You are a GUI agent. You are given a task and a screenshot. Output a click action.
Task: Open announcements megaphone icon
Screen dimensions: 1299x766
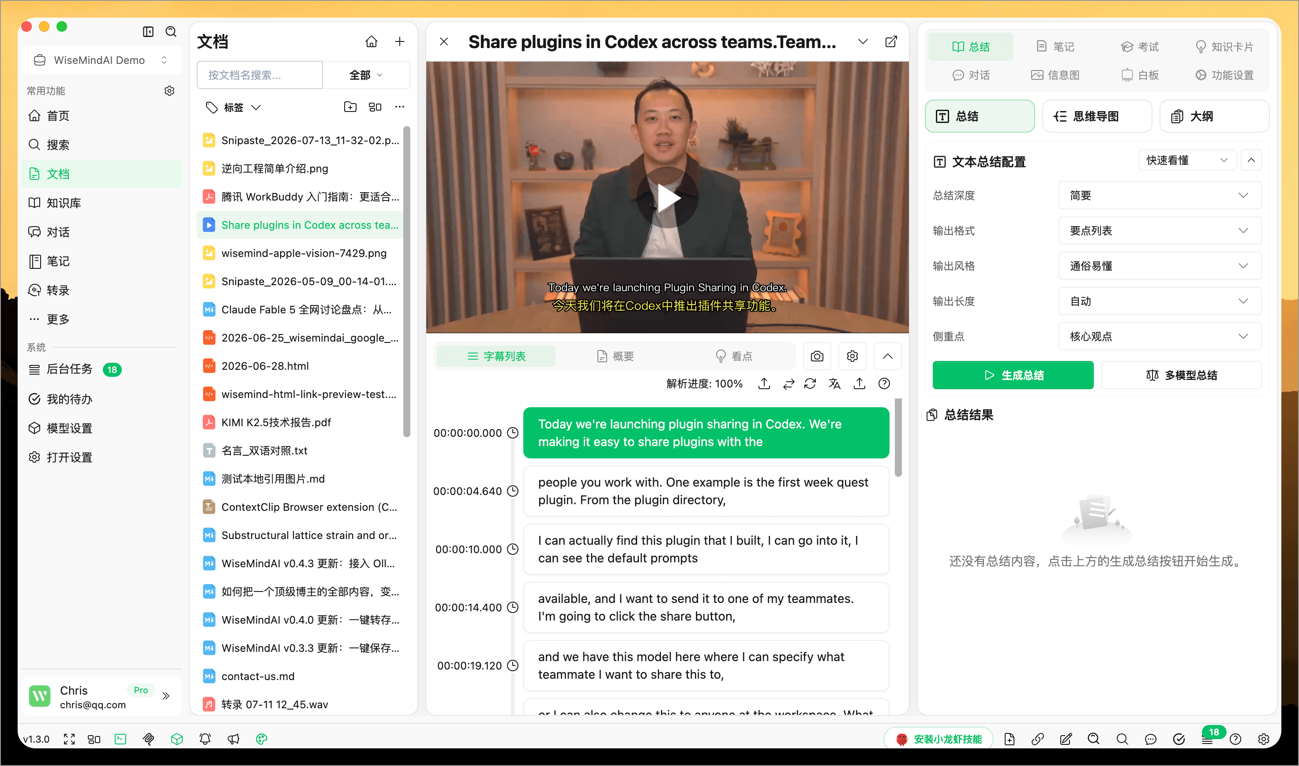point(233,739)
